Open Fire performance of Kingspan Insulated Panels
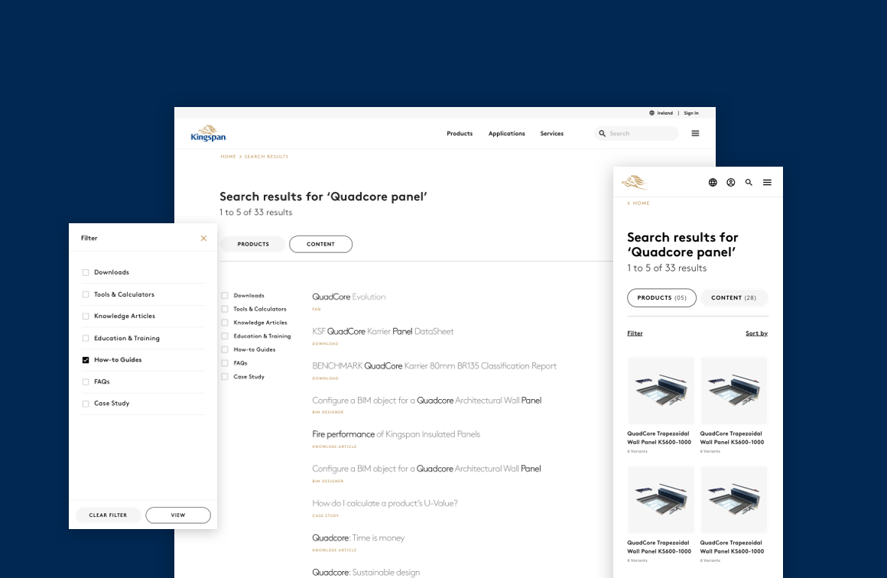The image size is (887, 578). [x=396, y=434]
